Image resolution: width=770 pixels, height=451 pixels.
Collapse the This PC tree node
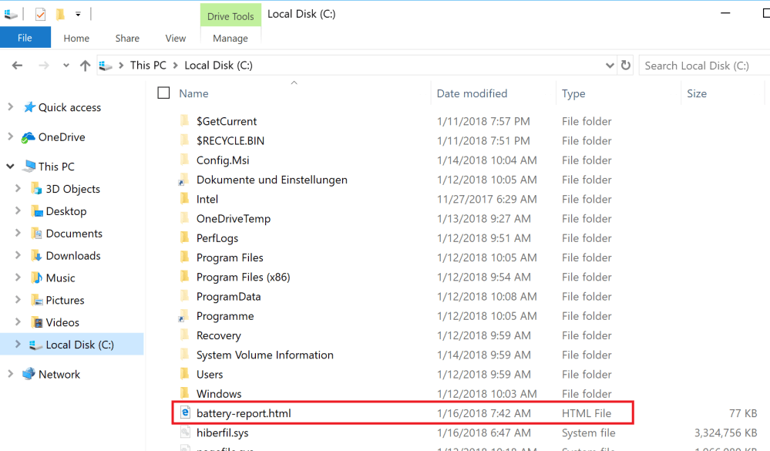tap(11, 166)
